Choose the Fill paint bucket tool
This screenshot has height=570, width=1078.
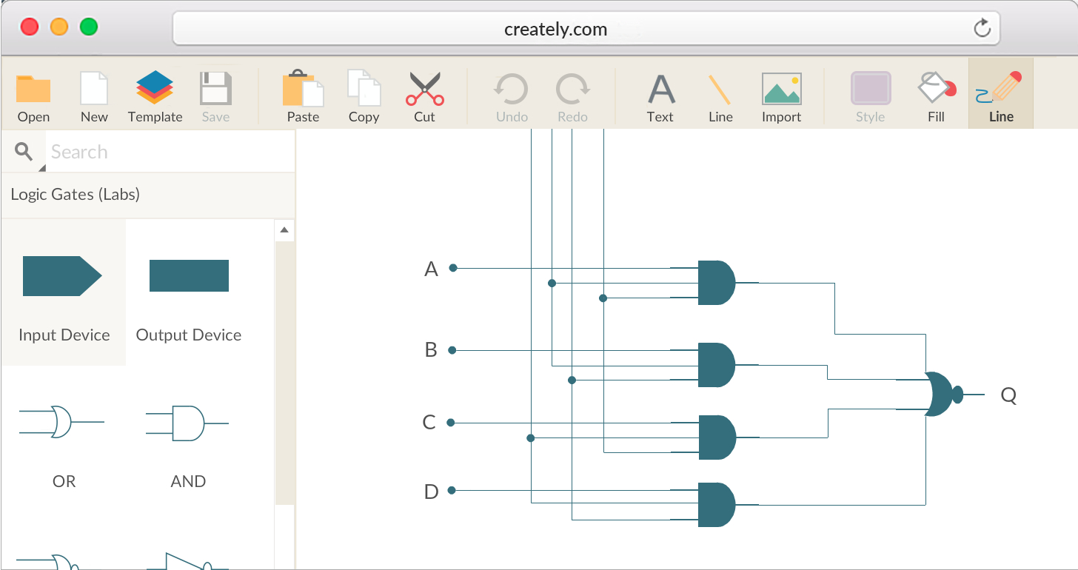(937, 87)
